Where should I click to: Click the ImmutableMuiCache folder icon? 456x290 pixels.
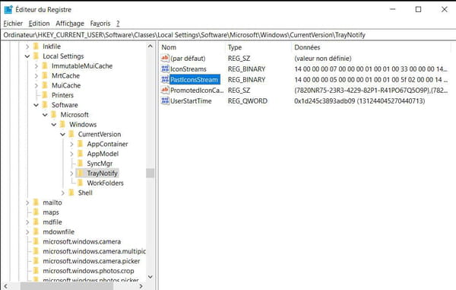[45, 65]
